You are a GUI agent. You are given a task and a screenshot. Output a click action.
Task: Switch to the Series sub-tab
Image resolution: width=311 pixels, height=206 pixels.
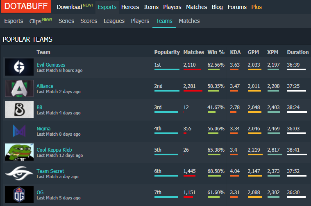pyautogui.click(x=66, y=21)
